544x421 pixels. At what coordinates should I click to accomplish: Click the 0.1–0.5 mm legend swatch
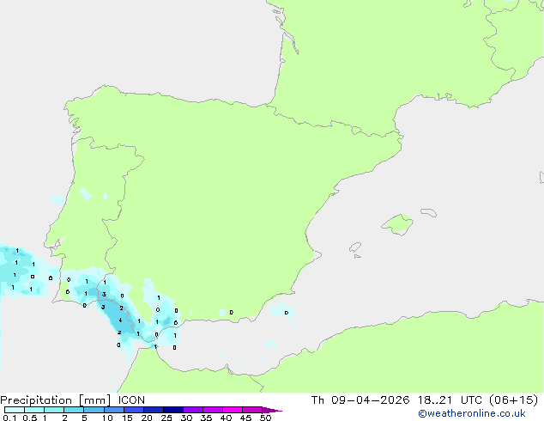pos(15,410)
